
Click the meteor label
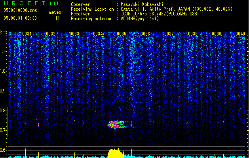click(x=56, y=12)
